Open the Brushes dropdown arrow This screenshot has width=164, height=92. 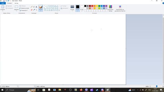point(40,11)
